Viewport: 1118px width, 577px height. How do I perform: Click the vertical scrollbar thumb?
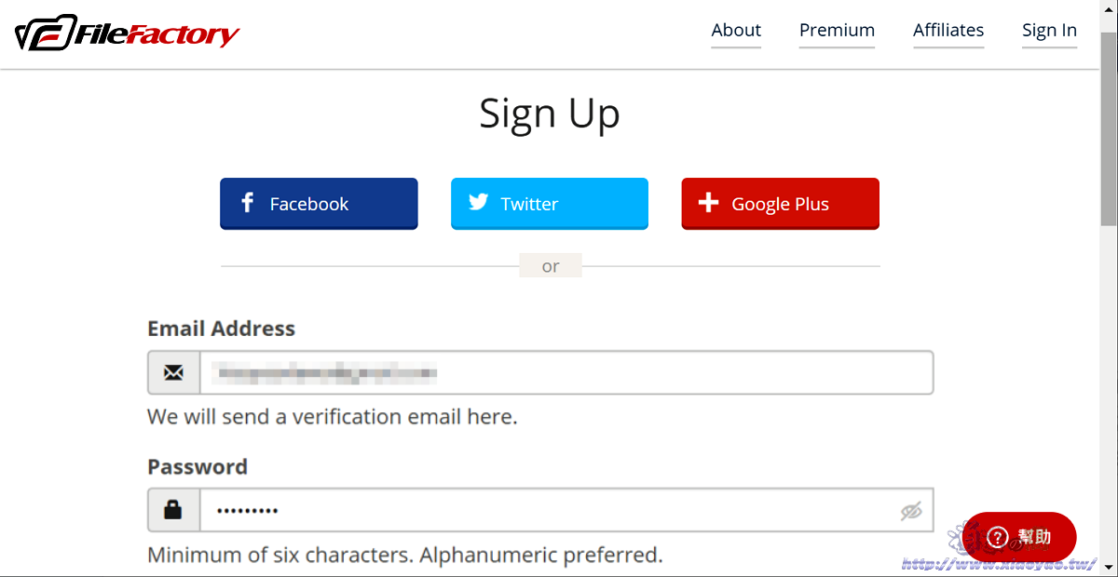pos(1109,130)
